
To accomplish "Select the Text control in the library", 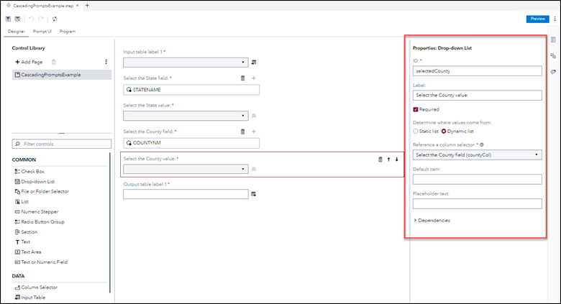I will (x=22, y=241).
